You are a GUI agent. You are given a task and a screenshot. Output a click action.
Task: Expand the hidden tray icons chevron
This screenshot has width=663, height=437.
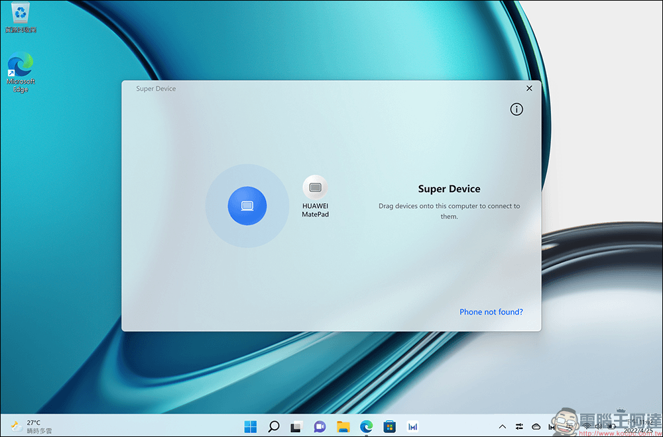point(503,427)
